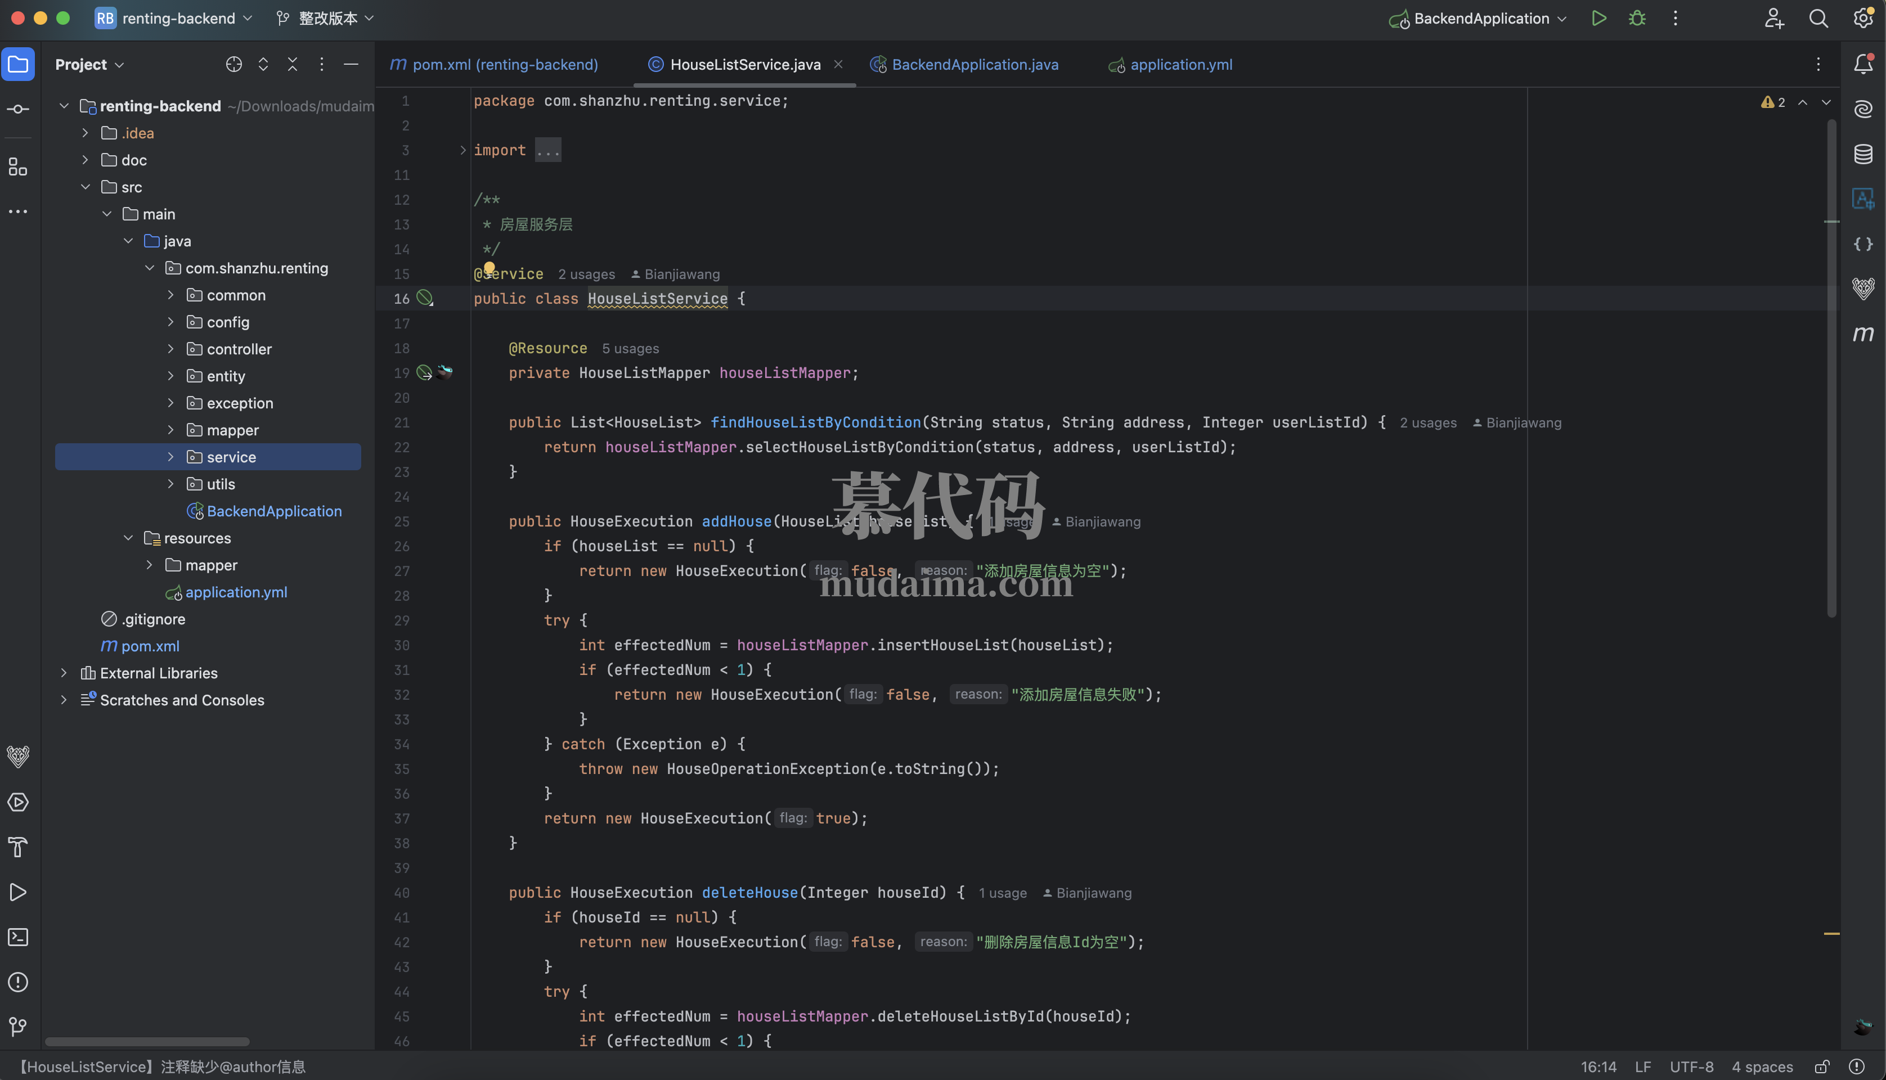1886x1080 pixels.
Task: Open the Maven tool window icon
Action: click(1863, 334)
